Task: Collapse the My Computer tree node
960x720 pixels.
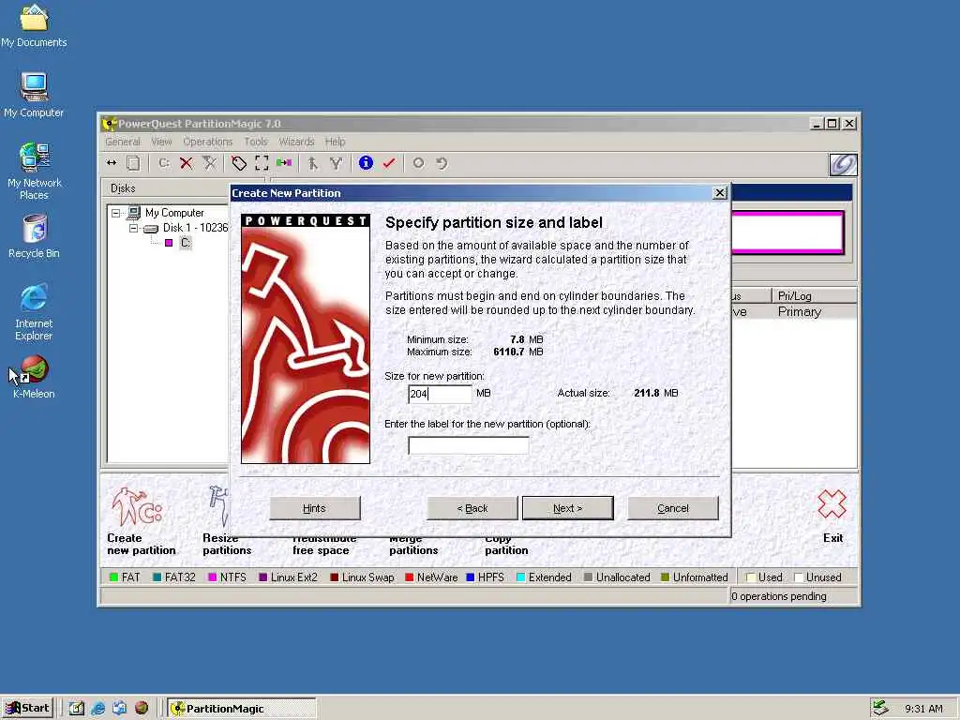Action: (x=115, y=213)
